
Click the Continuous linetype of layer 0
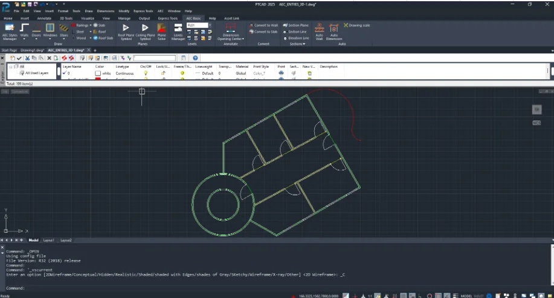(x=124, y=74)
